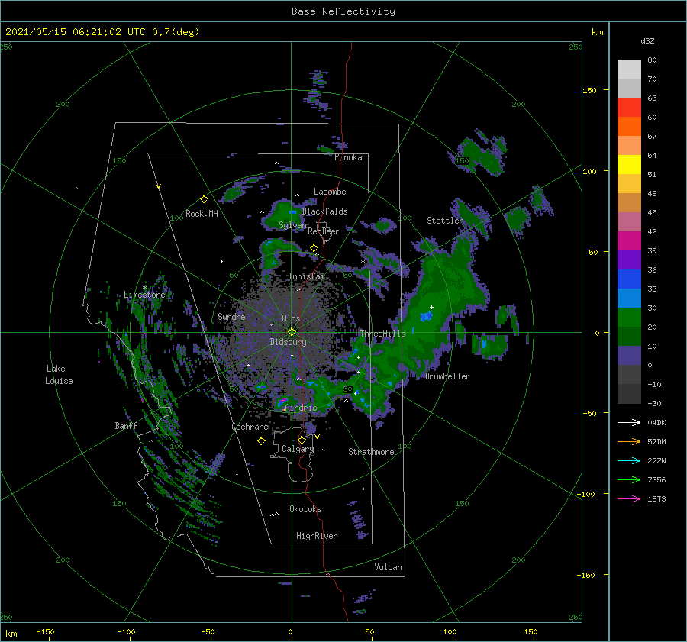This screenshot has width=687, height=642.
Task: Click the green 7356 arrow in legend
Action: 629,480
